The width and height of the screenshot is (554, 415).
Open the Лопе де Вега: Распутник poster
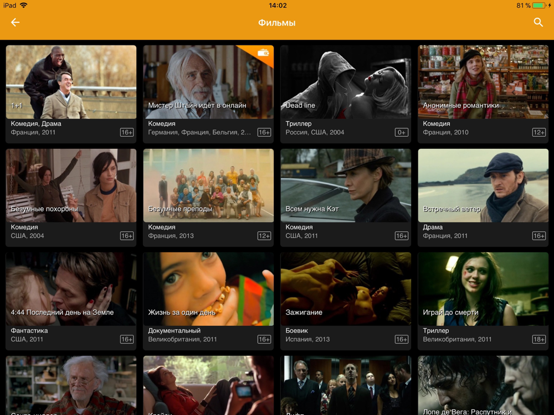pos(483,385)
